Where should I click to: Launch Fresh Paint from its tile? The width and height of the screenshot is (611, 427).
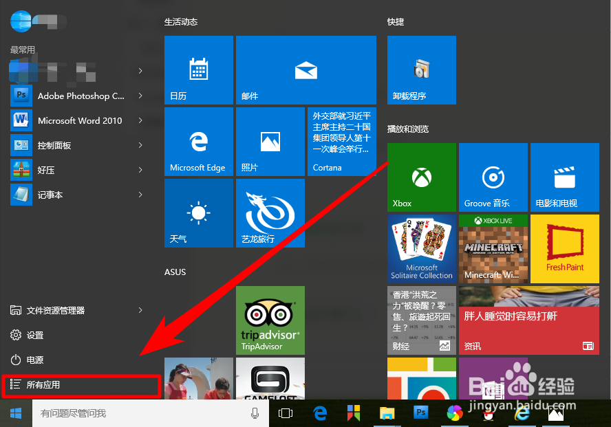coord(564,248)
